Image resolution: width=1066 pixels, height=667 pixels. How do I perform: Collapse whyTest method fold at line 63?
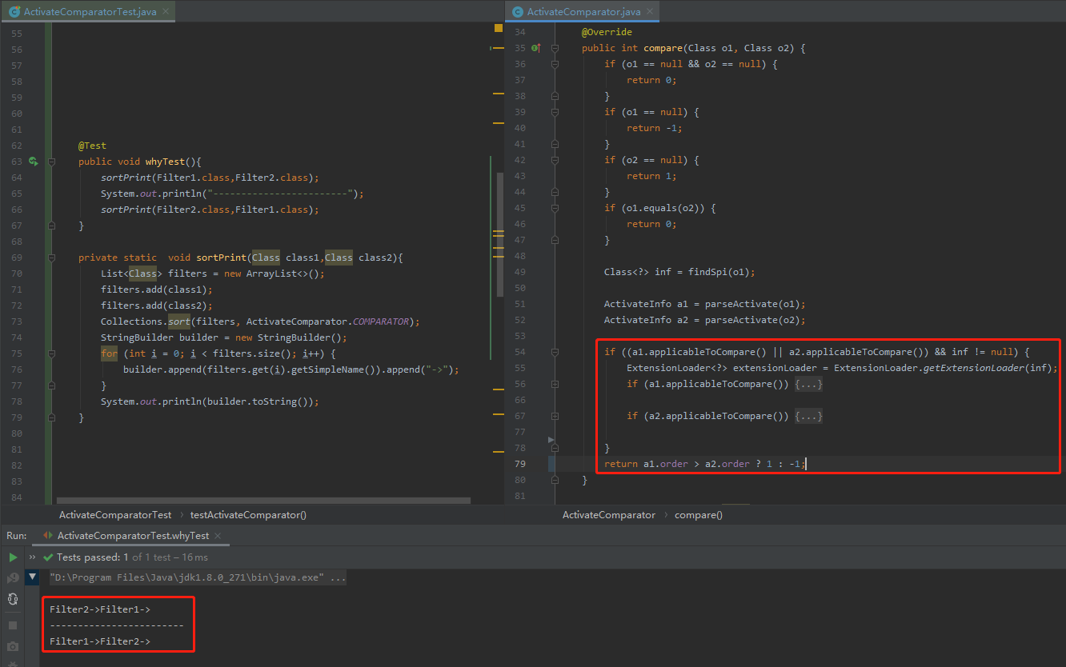51,162
